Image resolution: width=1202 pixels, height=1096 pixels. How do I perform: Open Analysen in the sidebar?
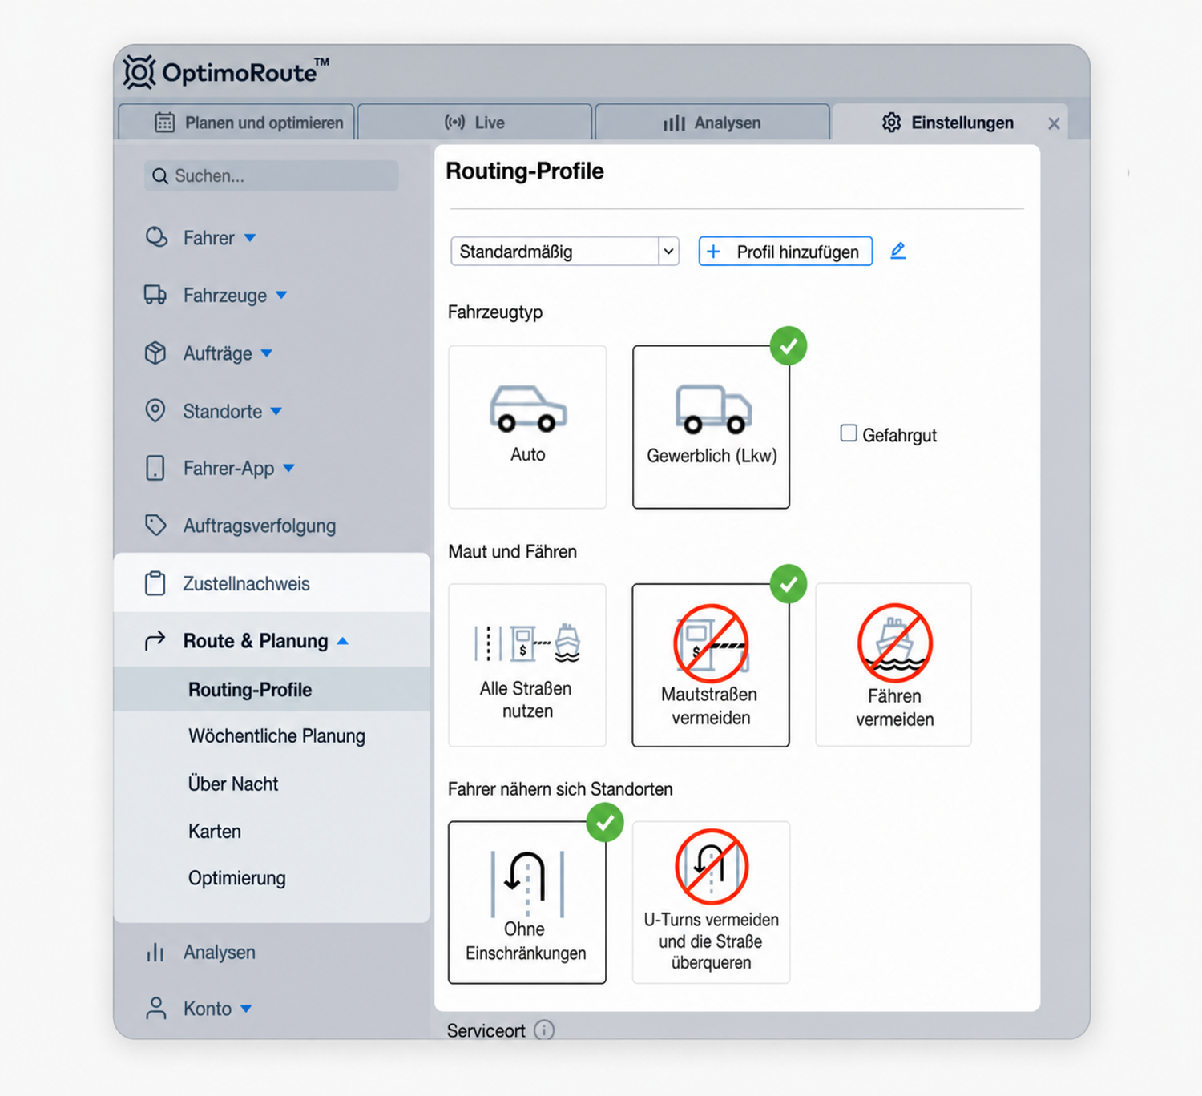(220, 952)
